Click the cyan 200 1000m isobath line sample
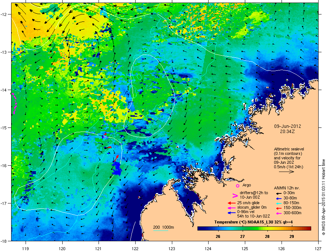 pyautogui.click(x=161, y=231)
